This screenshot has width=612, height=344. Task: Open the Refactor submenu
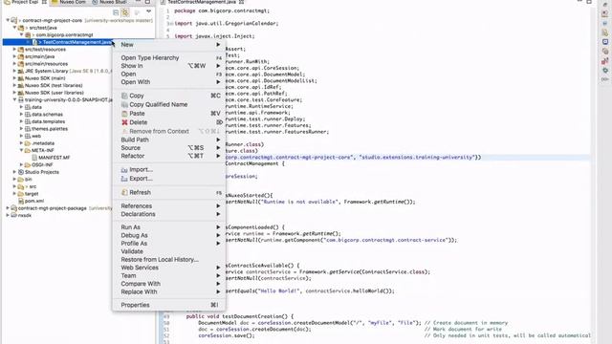(169, 156)
